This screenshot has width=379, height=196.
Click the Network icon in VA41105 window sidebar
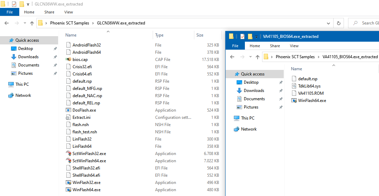[x=237, y=129]
